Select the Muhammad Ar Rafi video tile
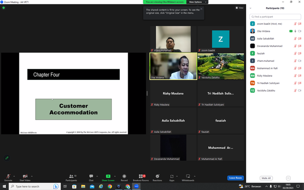This screenshot has height=190, width=304. click(x=220, y=148)
